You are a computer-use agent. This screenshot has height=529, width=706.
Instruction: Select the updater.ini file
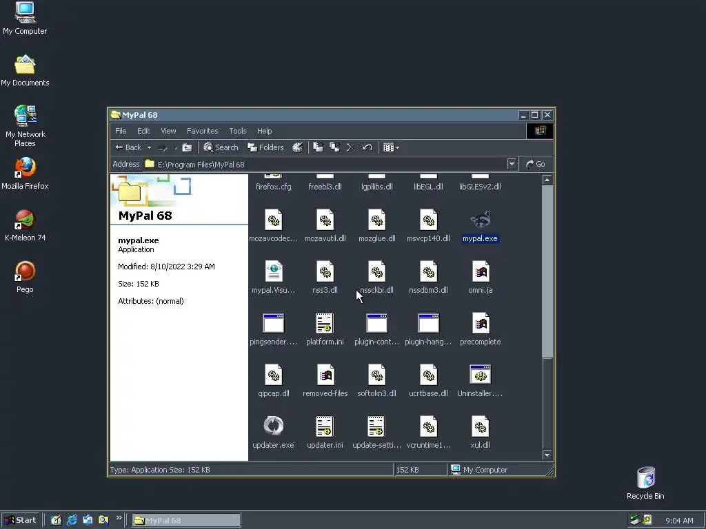pyautogui.click(x=325, y=432)
